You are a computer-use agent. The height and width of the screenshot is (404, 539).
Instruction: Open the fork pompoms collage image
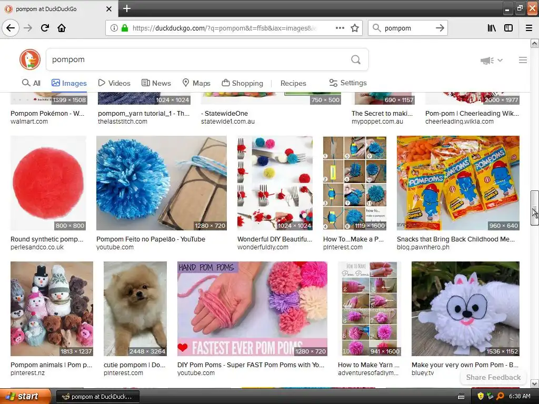coord(275,183)
